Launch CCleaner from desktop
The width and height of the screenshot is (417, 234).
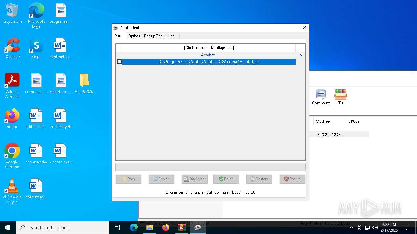pos(12,49)
